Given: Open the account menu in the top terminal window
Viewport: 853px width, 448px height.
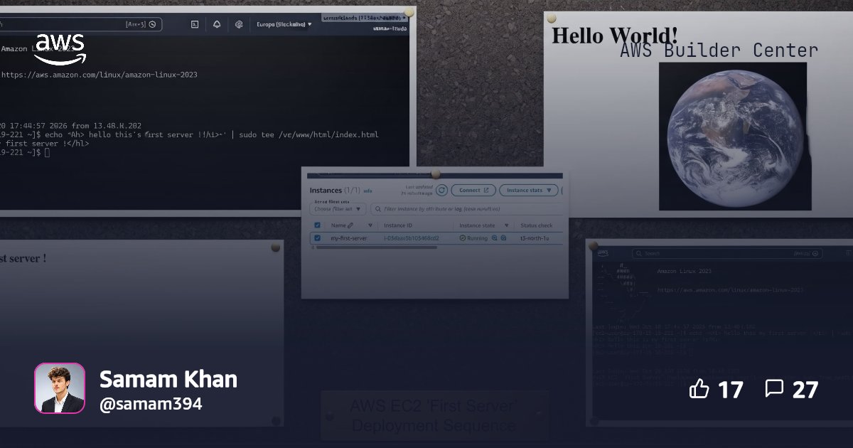Looking at the screenshot, I should pos(364,18).
